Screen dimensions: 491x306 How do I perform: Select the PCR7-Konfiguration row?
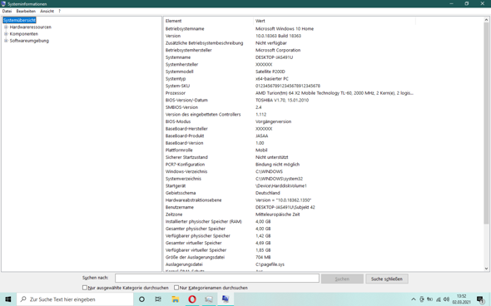[x=290, y=165]
